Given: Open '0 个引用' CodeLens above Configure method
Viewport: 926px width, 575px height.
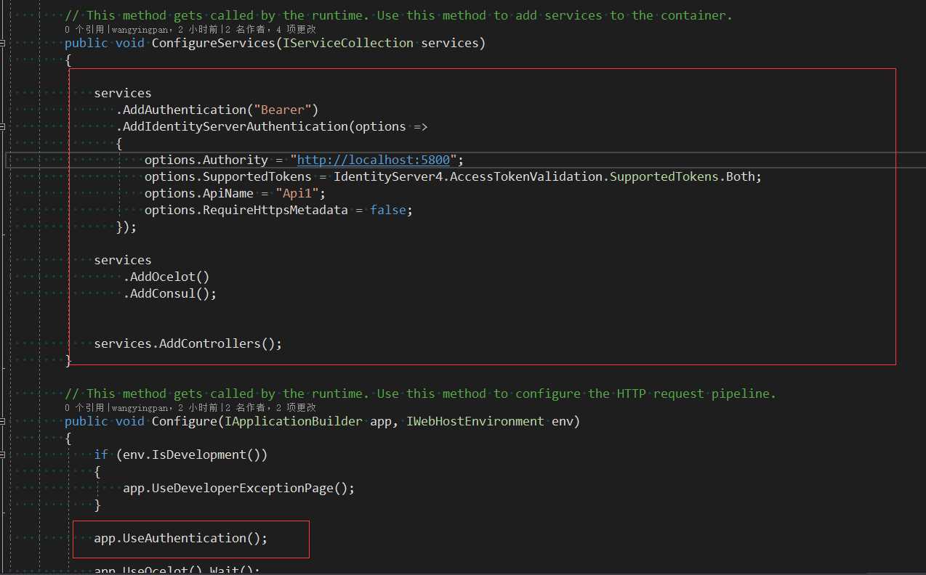Looking at the screenshot, I should click(x=85, y=408).
